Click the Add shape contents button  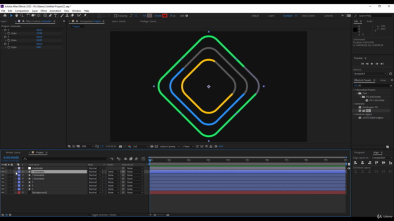click(187, 16)
